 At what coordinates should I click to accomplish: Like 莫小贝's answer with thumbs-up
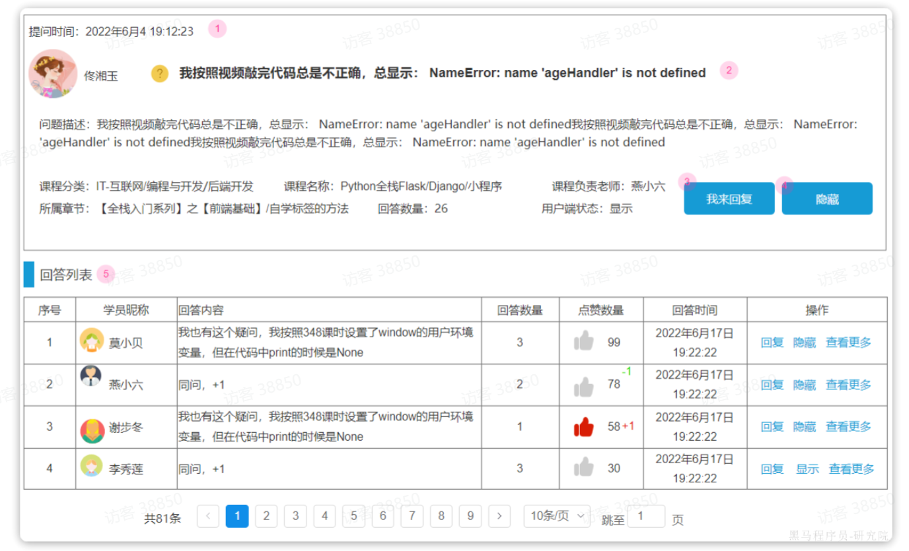pyautogui.click(x=584, y=342)
